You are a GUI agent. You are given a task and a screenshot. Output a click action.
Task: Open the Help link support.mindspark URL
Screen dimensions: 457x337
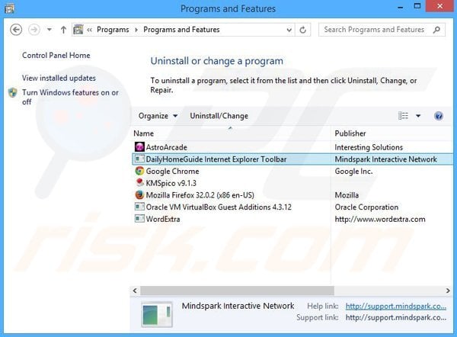(396, 306)
